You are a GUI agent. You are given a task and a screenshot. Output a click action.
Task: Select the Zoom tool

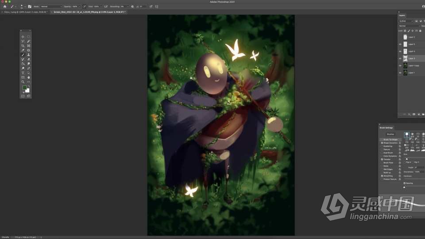pos(23,82)
